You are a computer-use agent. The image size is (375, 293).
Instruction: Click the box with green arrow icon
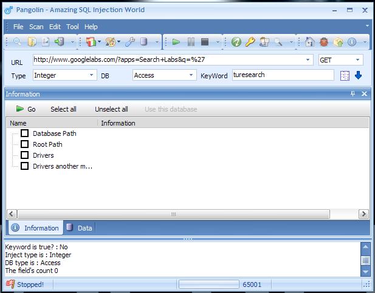tap(338, 42)
